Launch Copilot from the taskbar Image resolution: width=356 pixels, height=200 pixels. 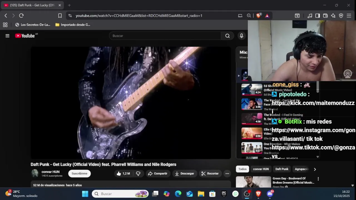167,194
